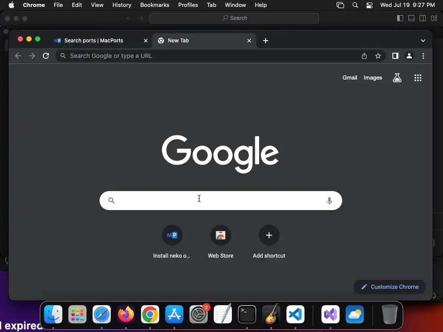Screen dimensions: 443x332
Task: Open the Profiles menu
Action: (x=188, y=5)
